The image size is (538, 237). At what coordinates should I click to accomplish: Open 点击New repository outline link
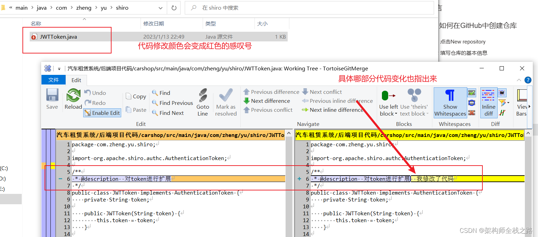pos(463,41)
